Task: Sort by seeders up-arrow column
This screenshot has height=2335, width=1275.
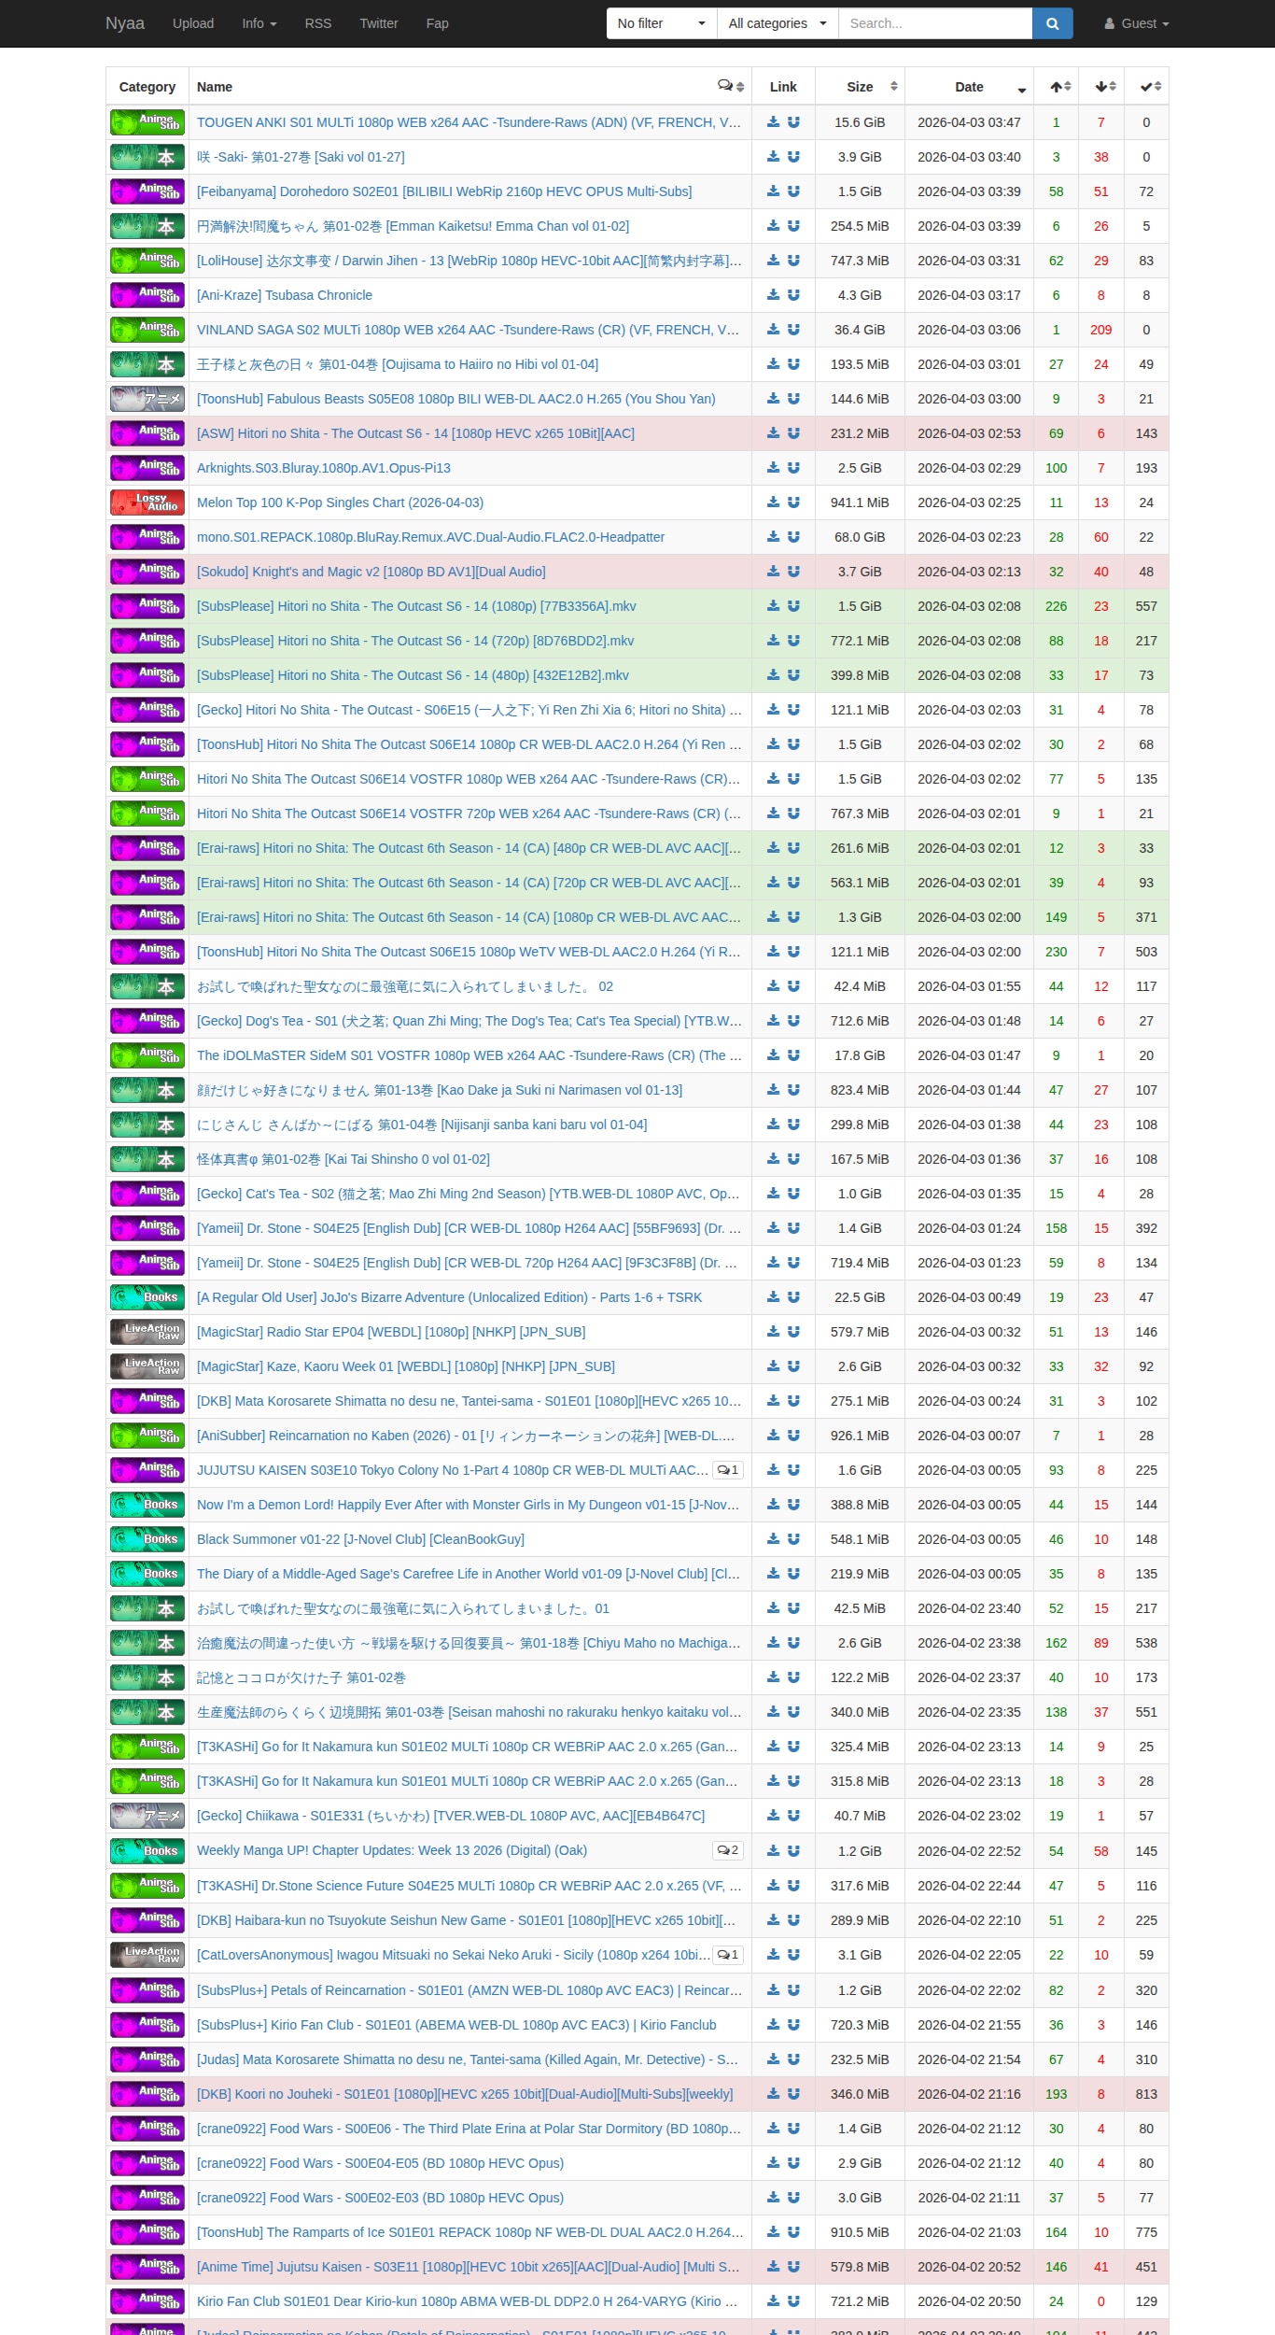Action: (1057, 87)
